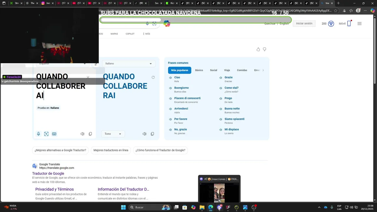Click the thumbs up feedback icon
This screenshot has height=212, width=377.
pyautogui.click(x=258, y=49)
